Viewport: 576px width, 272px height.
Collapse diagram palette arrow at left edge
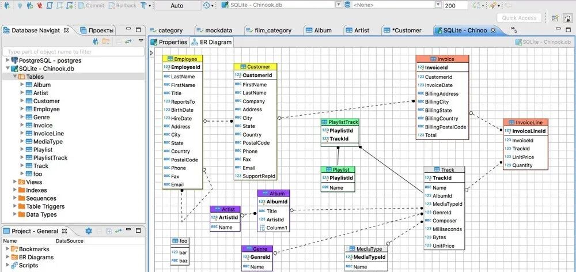tap(151, 53)
